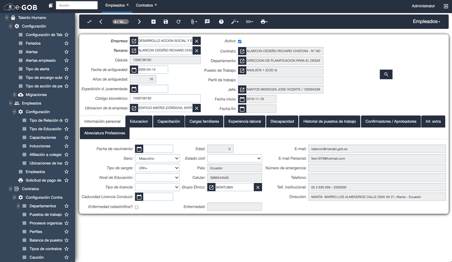Screen dimensions: 452x262
Task: Star the Feriados menu item as favorite
Action: click(x=66, y=43)
